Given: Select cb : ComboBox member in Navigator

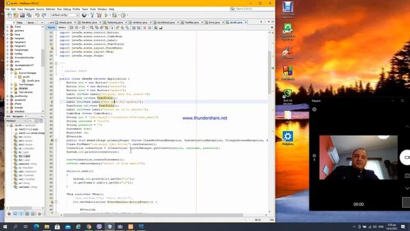Looking at the screenshot, I should pyautogui.click(x=26, y=148).
